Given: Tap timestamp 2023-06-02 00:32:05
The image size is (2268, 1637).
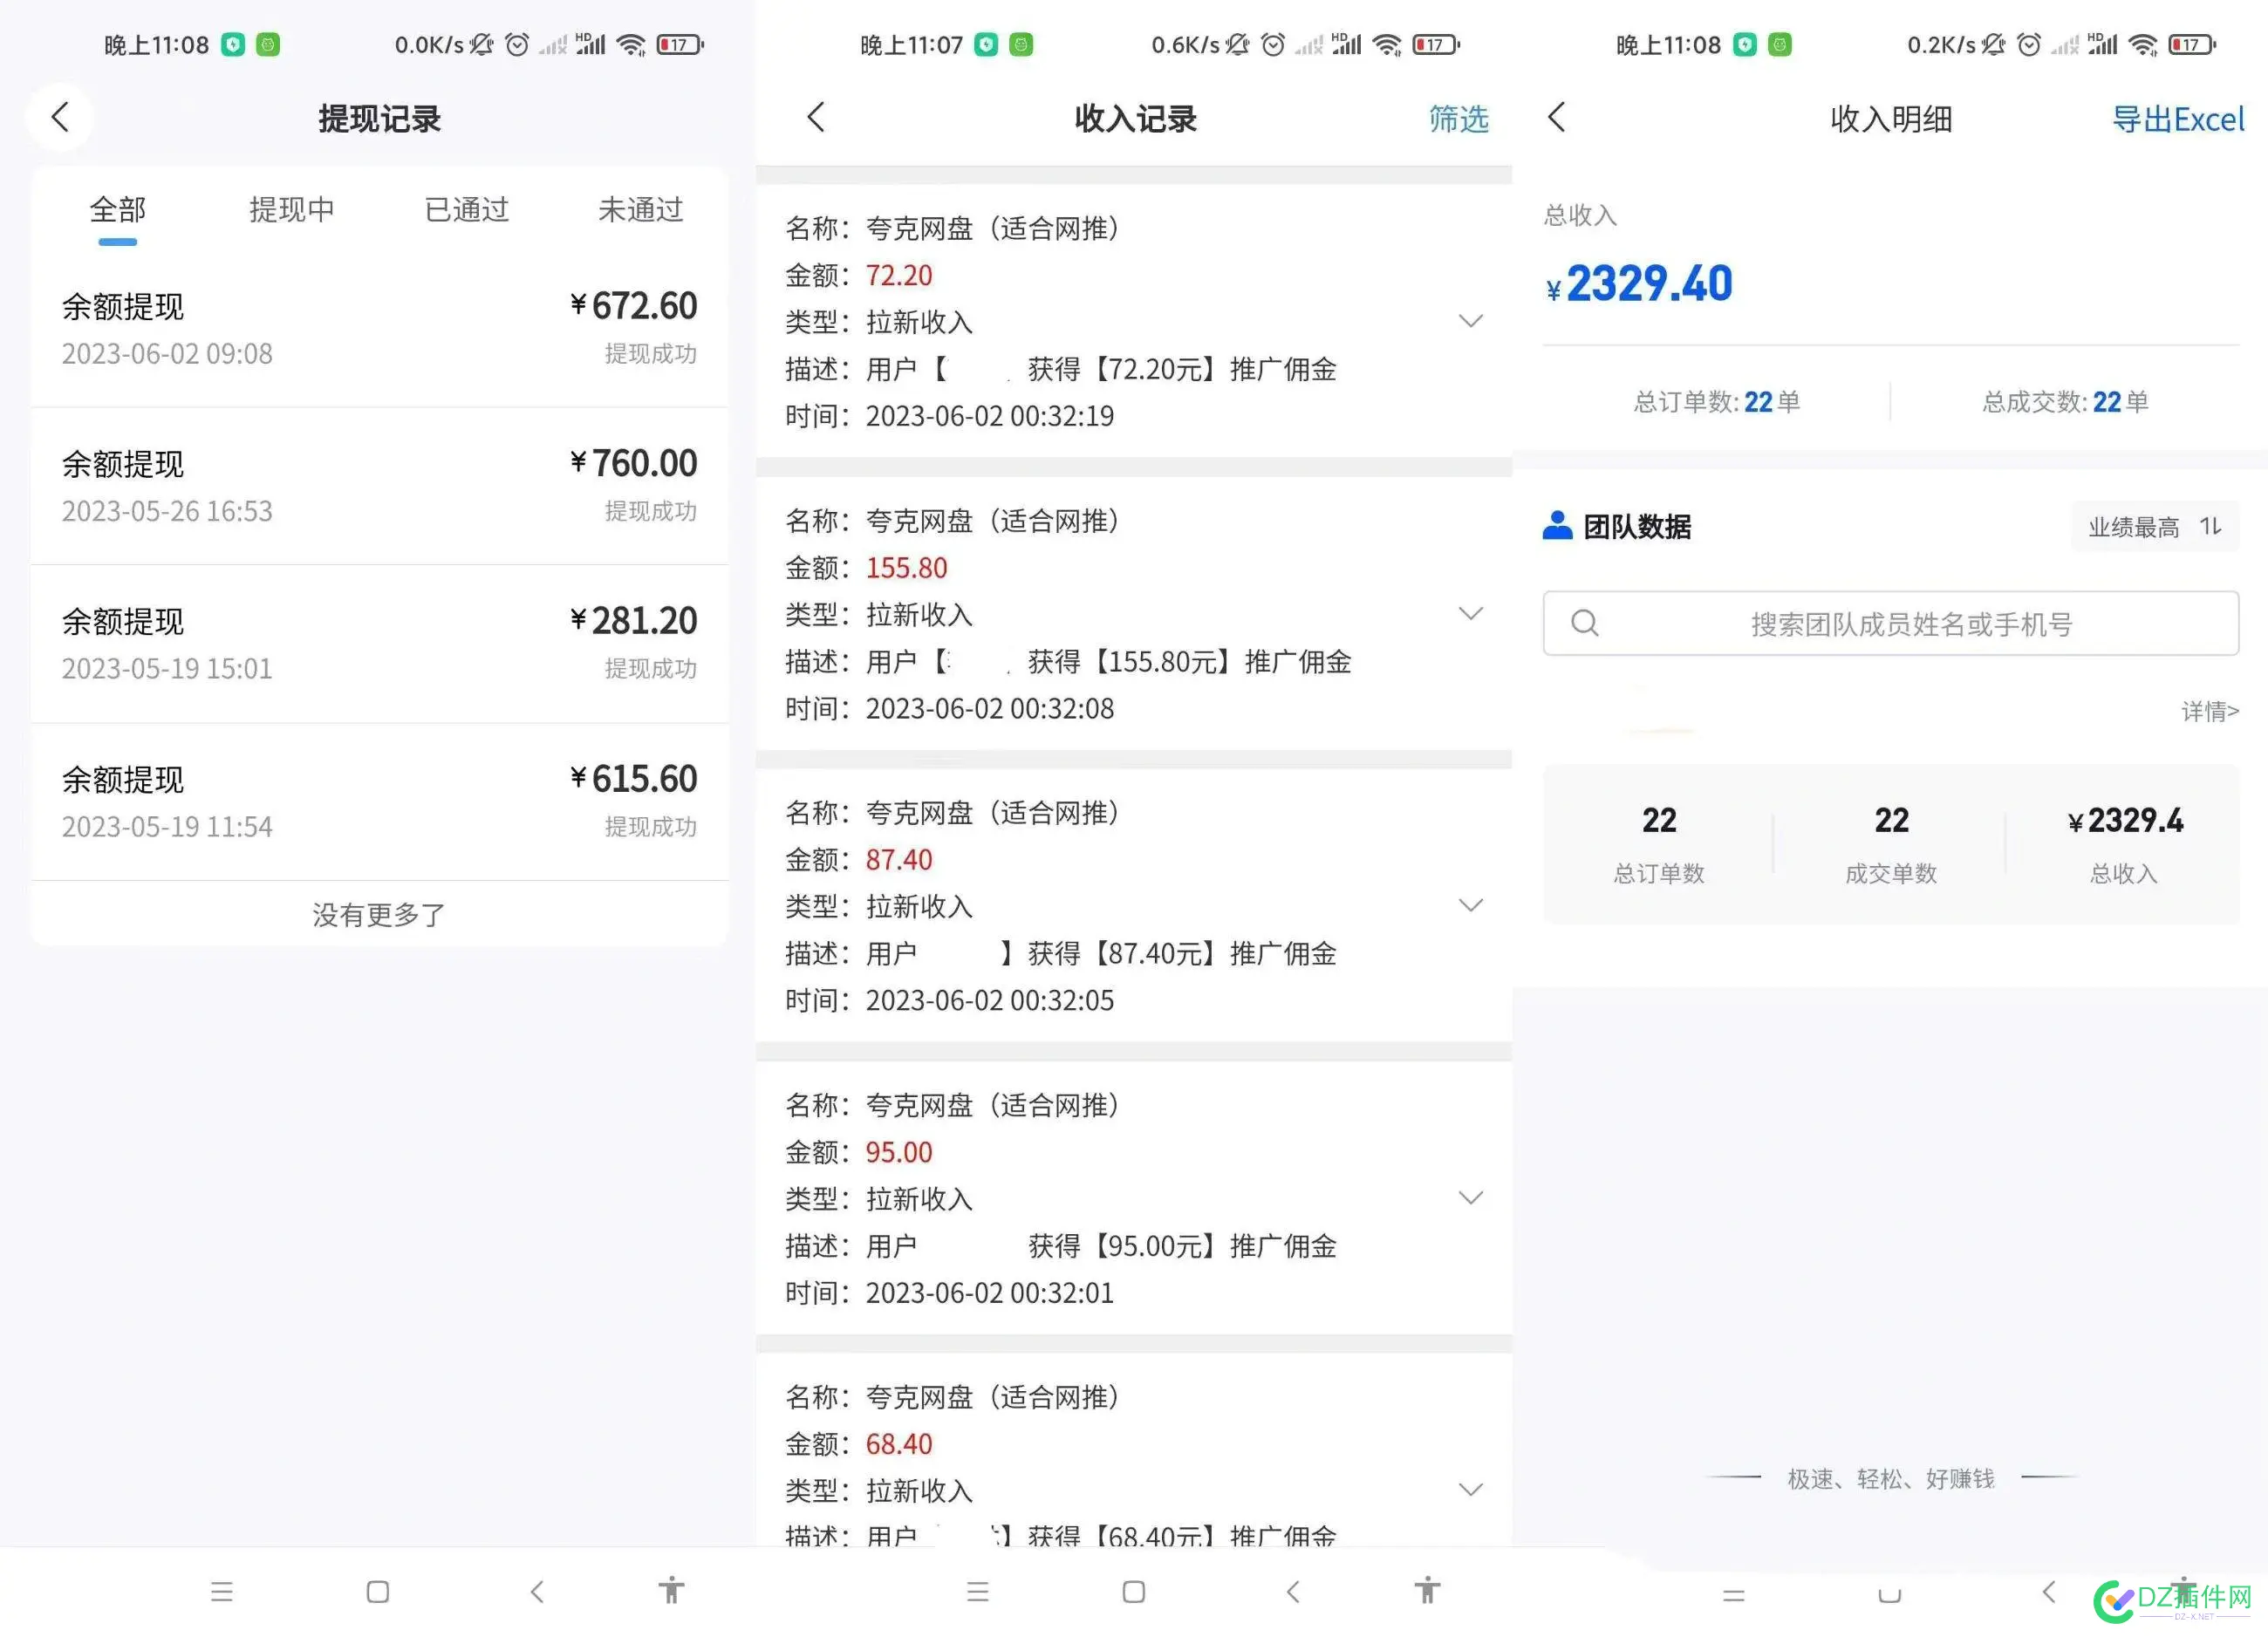Looking at the screenshot, I should pos(990,1000).
